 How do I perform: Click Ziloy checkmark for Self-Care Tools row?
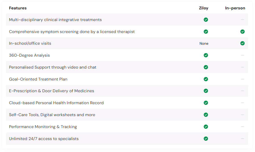(x=206, y=115)
